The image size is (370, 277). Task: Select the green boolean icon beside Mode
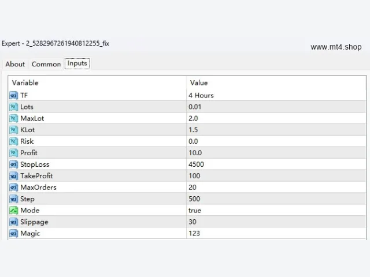pos(13,210)
